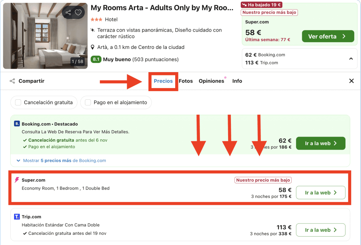
Task: Click the location pin icon near Artà
Action: [93, 47]
